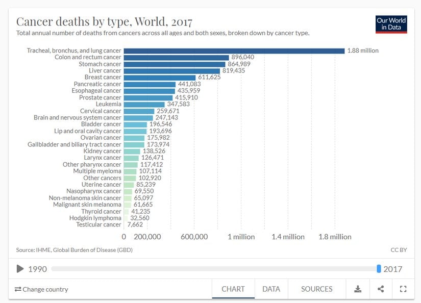
Task: Select the Breast cancer bar
Action: coord(159,77)
